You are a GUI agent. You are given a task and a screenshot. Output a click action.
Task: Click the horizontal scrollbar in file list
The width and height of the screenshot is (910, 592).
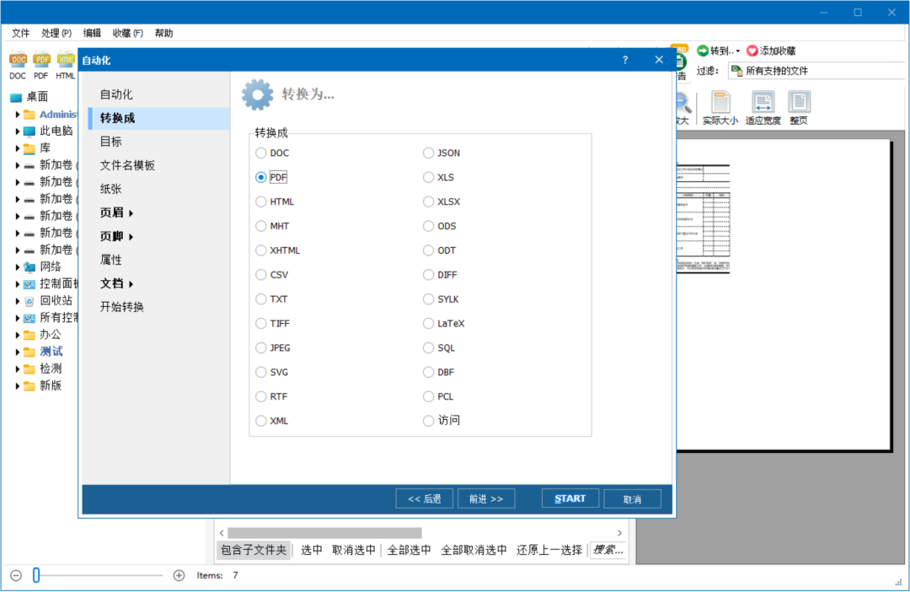324,533
